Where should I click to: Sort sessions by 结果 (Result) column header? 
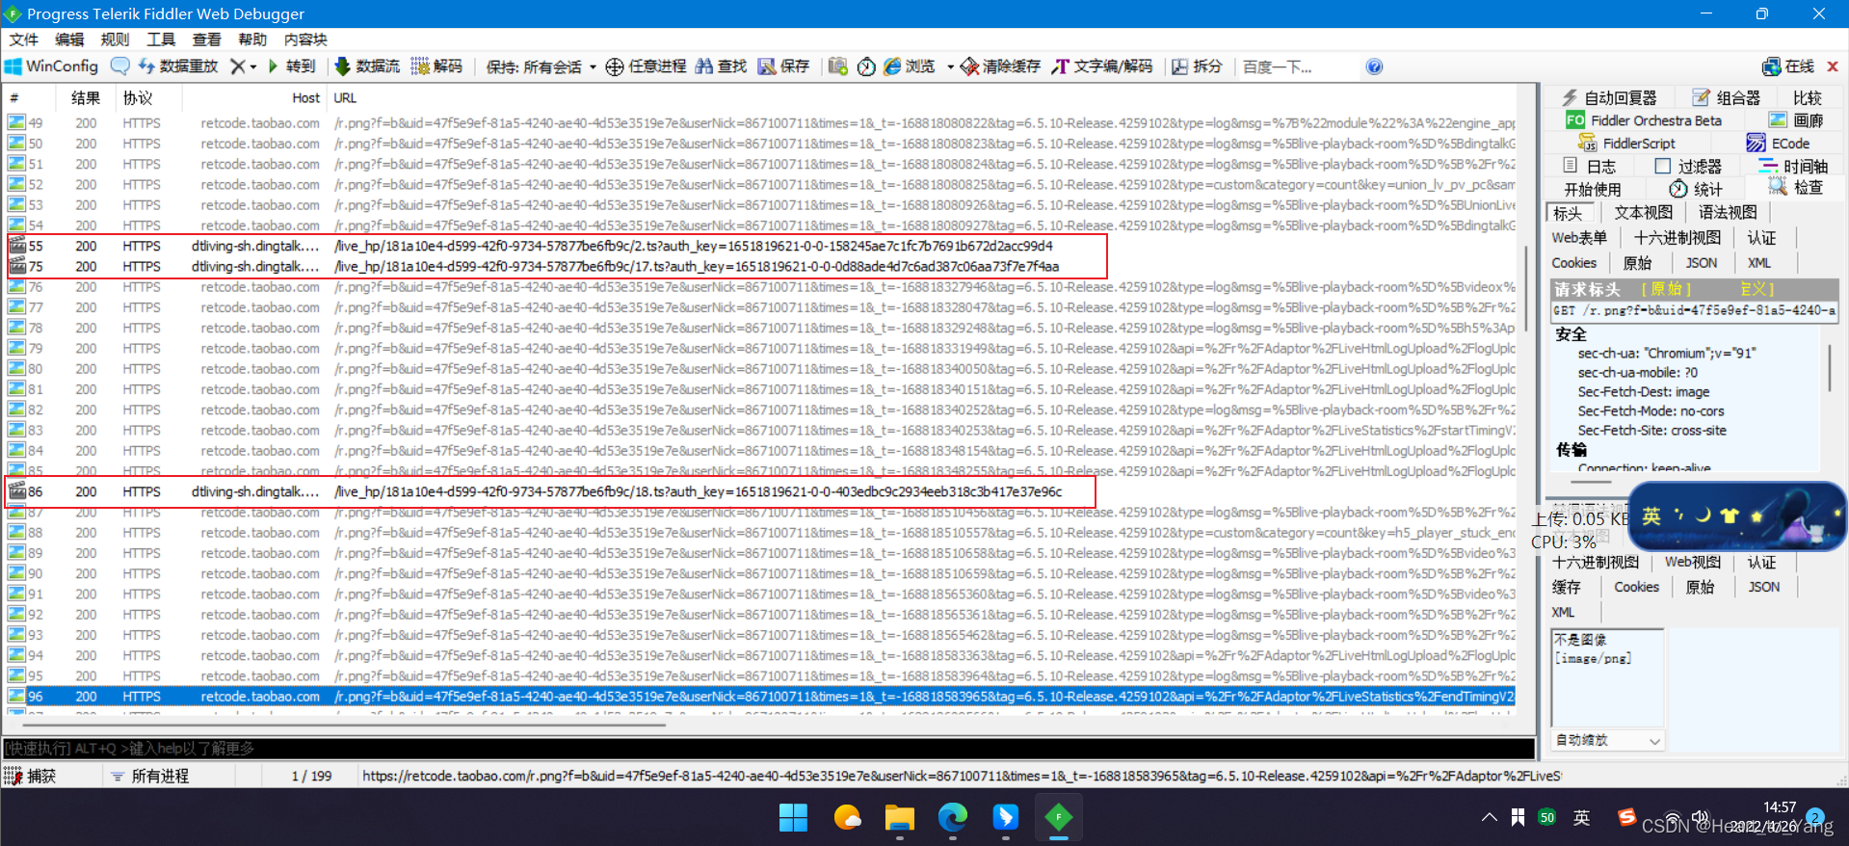coord(86,98)
